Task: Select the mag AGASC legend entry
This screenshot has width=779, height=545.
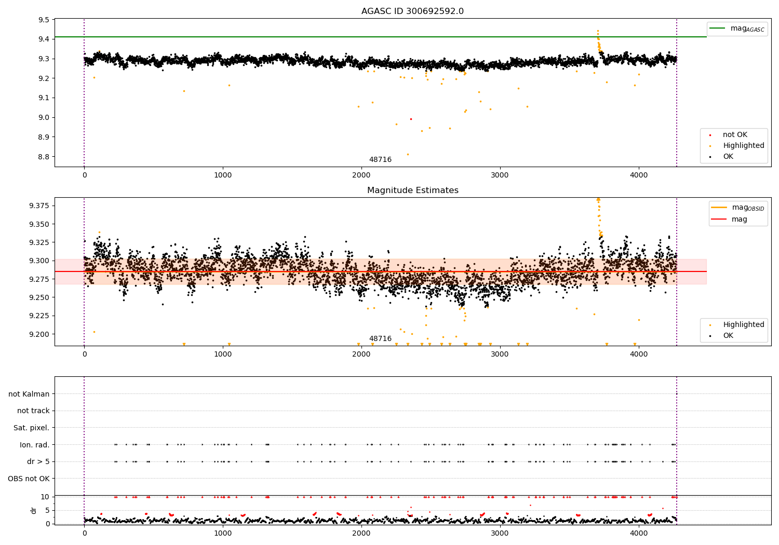Action: click(737, 29)
